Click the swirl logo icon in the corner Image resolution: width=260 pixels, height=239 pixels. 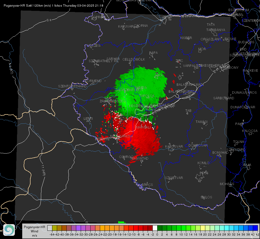pos(9,230)
